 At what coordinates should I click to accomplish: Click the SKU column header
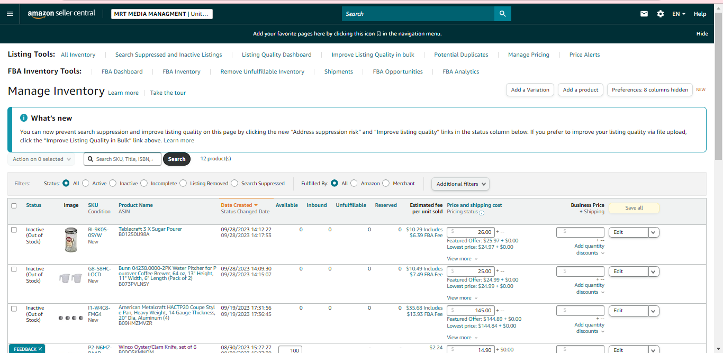(x=93, y=205)
